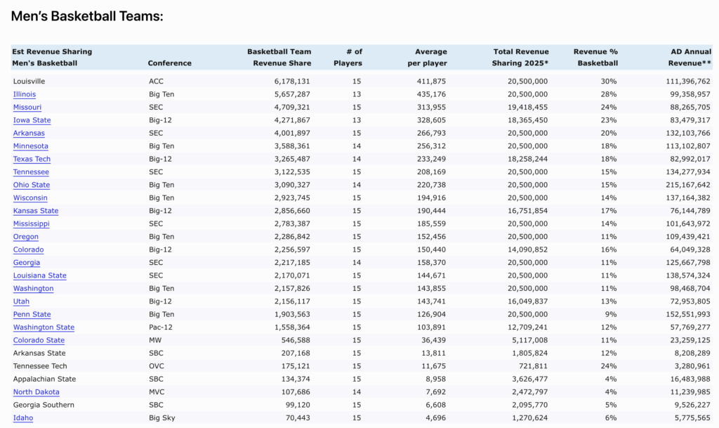
Task: Open the Illinois team link
Action: [25, 94]
